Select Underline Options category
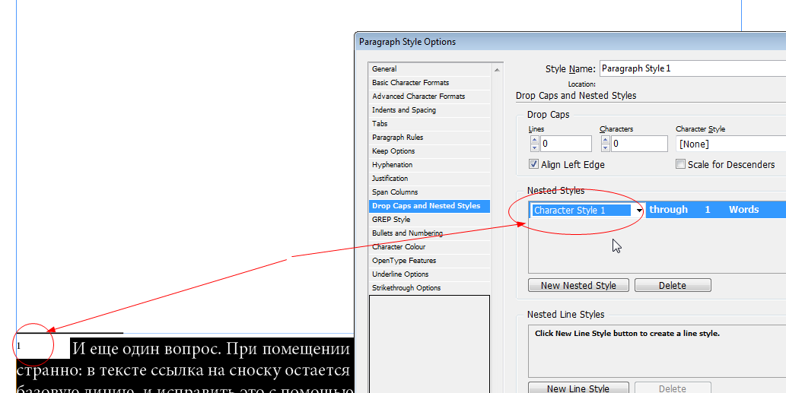The width and height of the screenshot is (786, 393). pos(429,274)
